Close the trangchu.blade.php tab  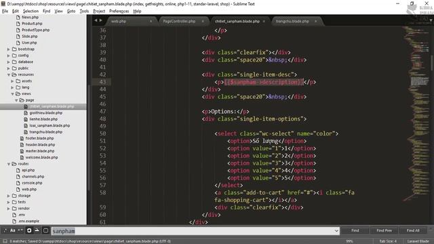315,21
